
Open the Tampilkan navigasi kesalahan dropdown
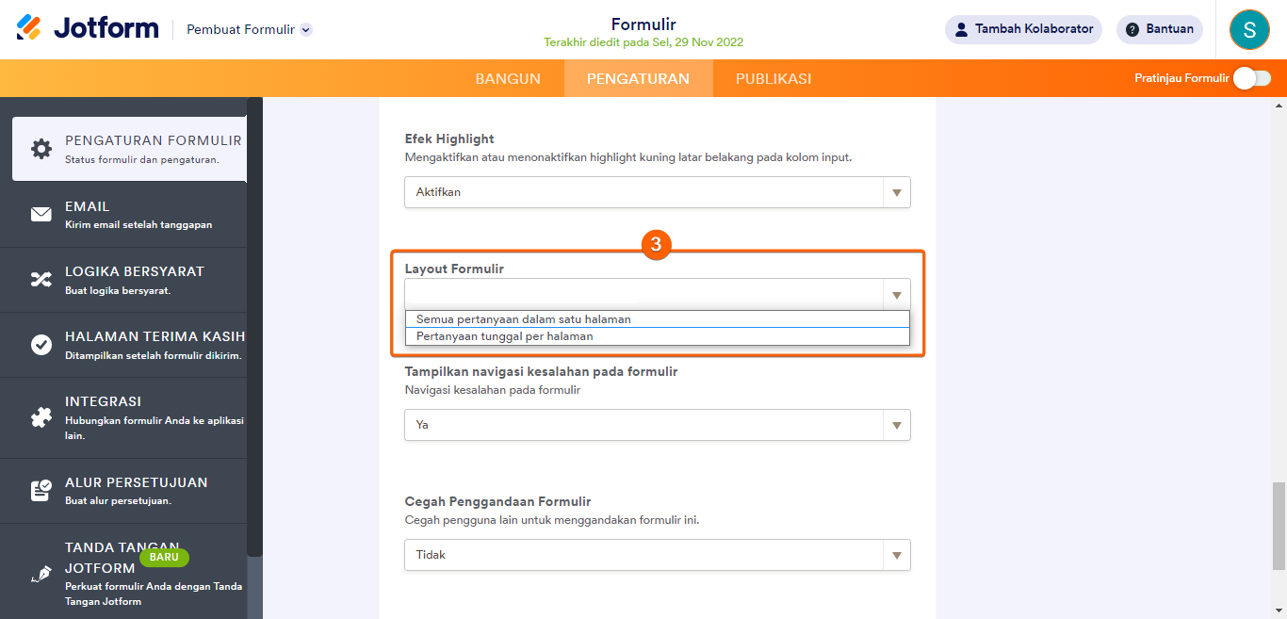tap(658, 425)
